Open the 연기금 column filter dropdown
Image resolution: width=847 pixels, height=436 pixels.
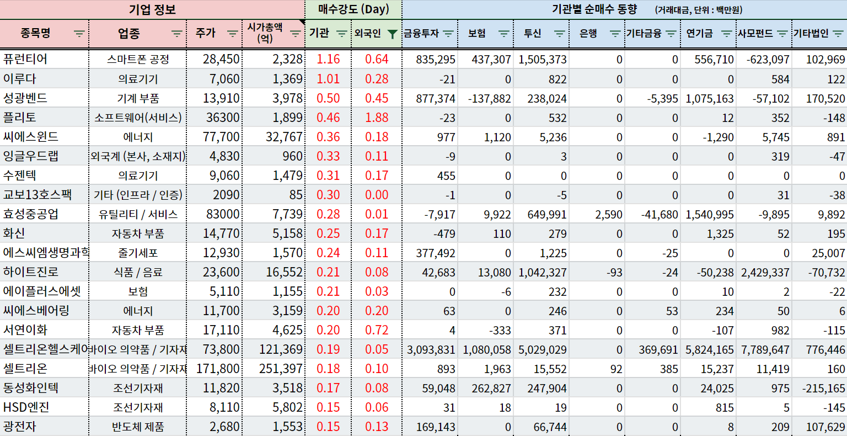pos(727,34)
